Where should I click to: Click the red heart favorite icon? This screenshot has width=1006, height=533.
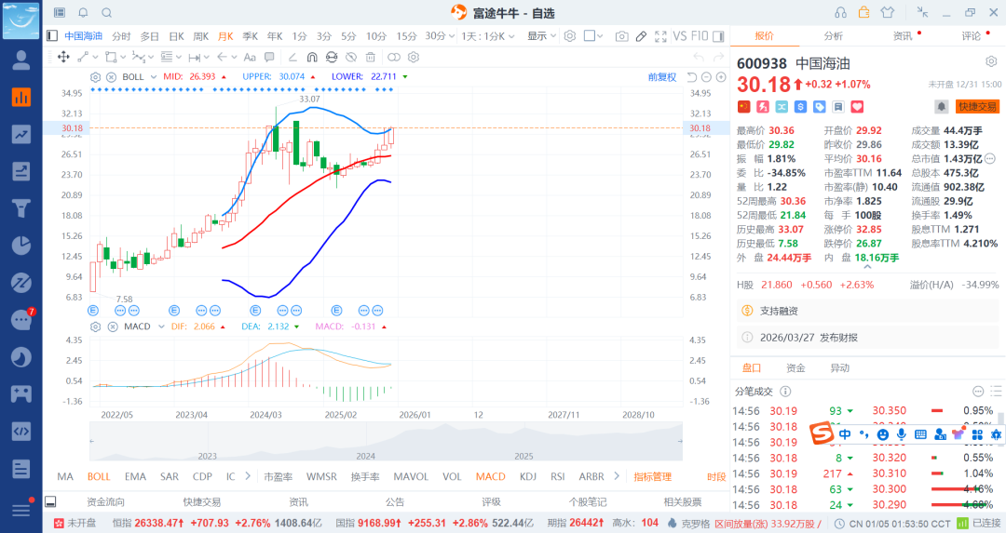857,106
